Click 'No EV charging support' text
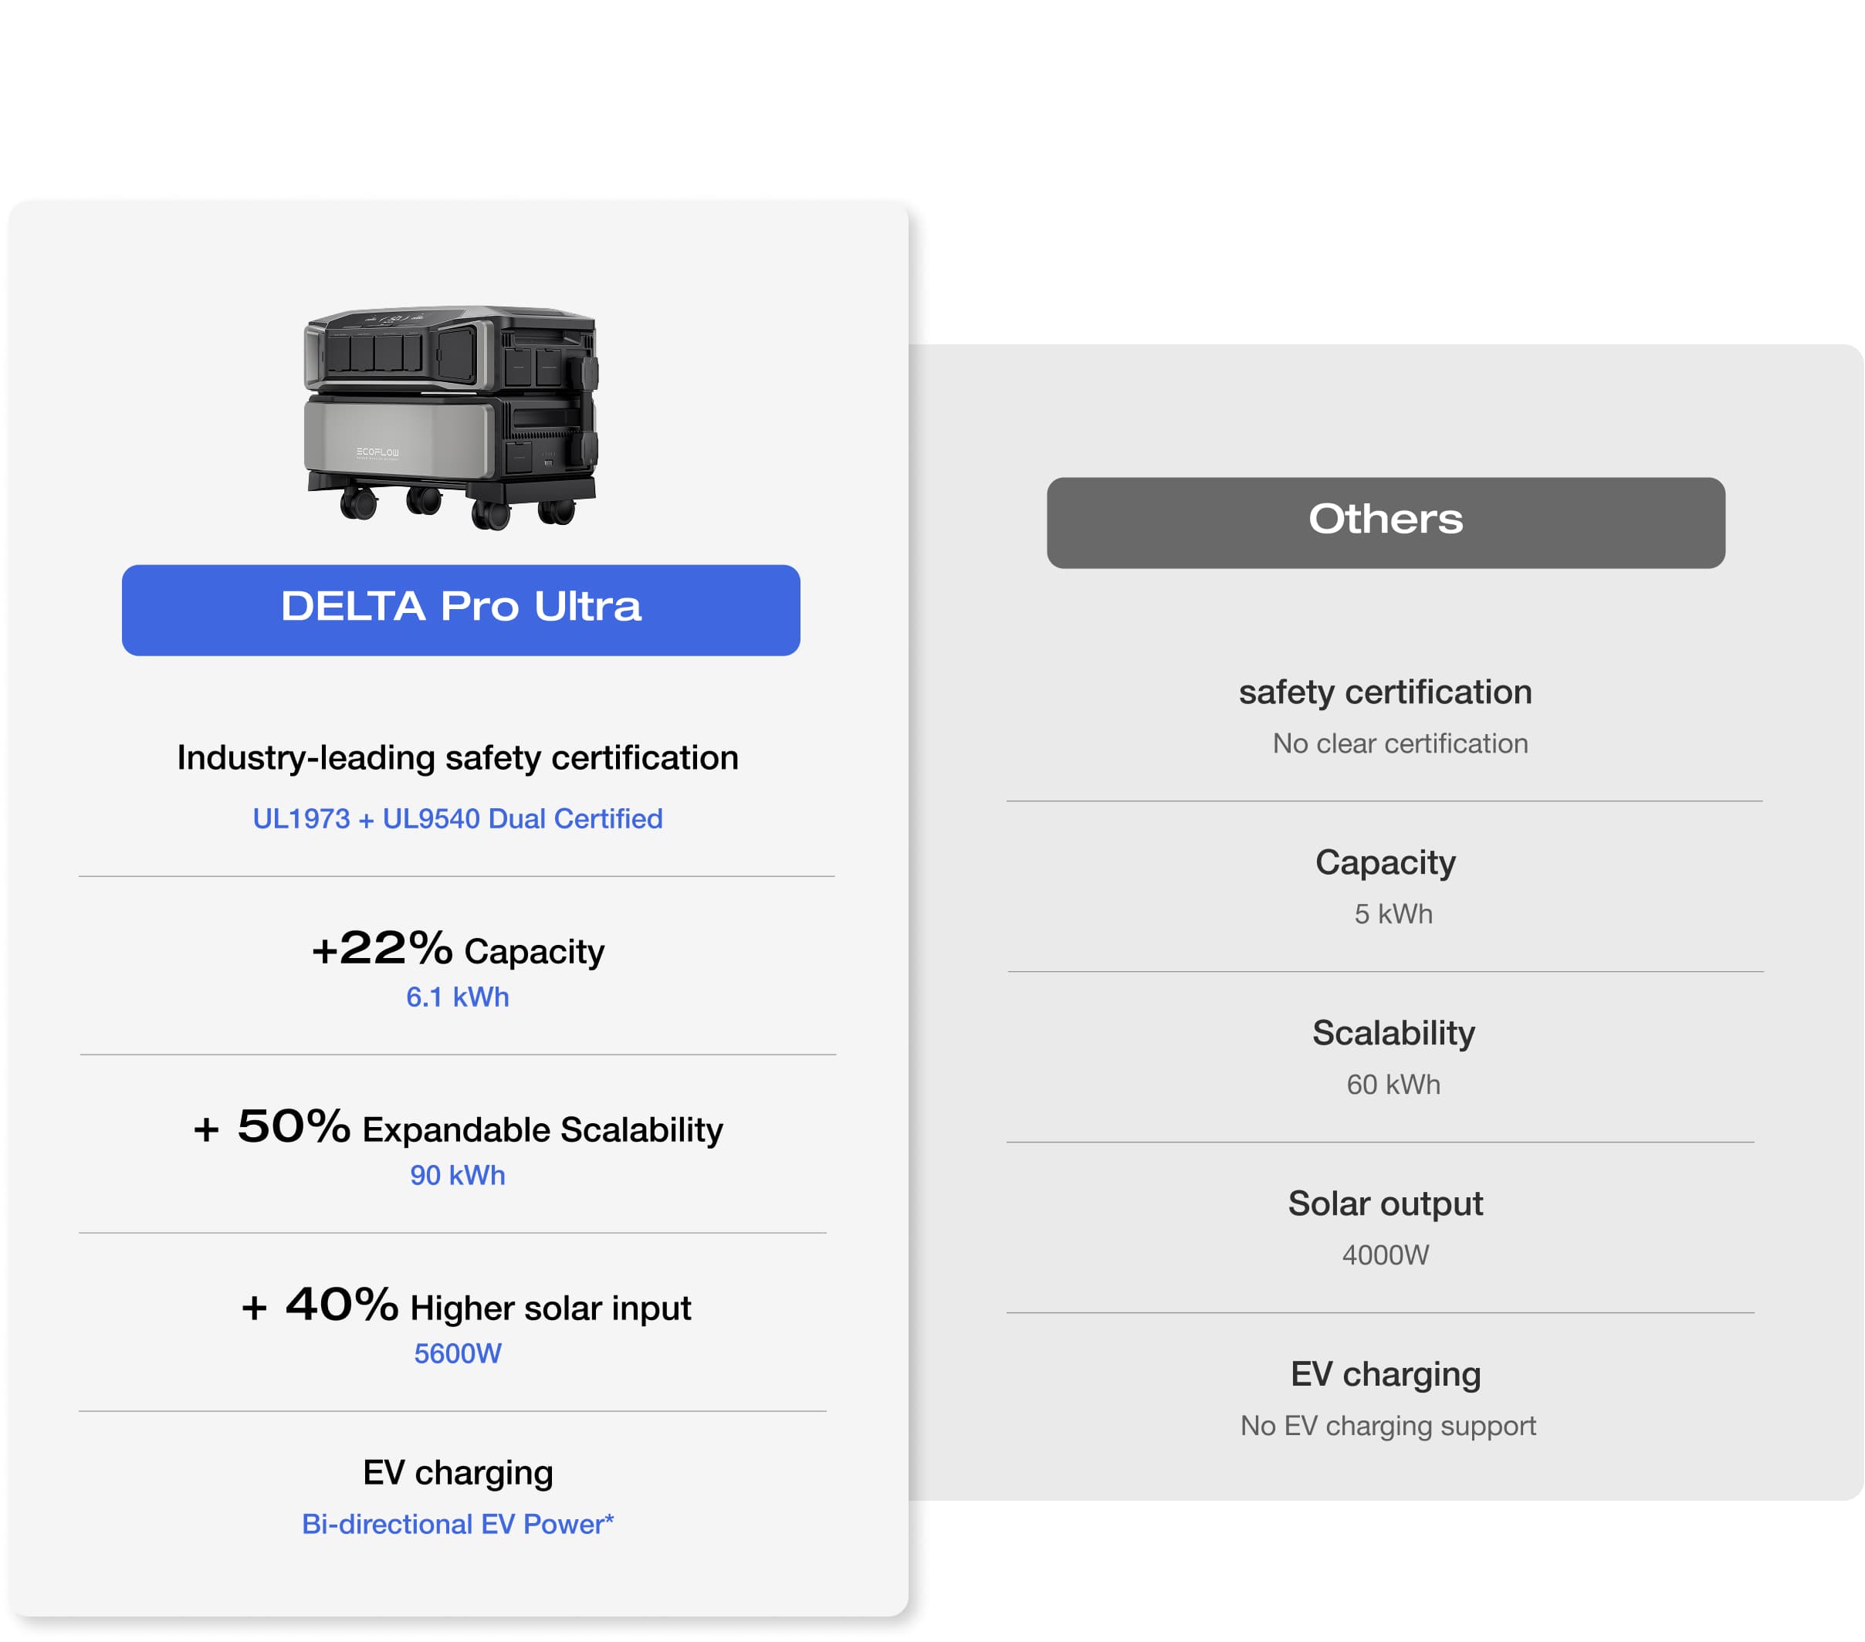Image resolution: width=1865 pixels, height=1642 pixels. (x=1388, y=1426)
